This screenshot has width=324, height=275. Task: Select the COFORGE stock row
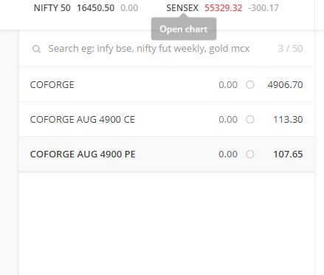click(167, 84)
